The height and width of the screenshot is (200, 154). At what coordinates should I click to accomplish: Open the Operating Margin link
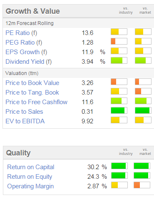click(30, 186)
